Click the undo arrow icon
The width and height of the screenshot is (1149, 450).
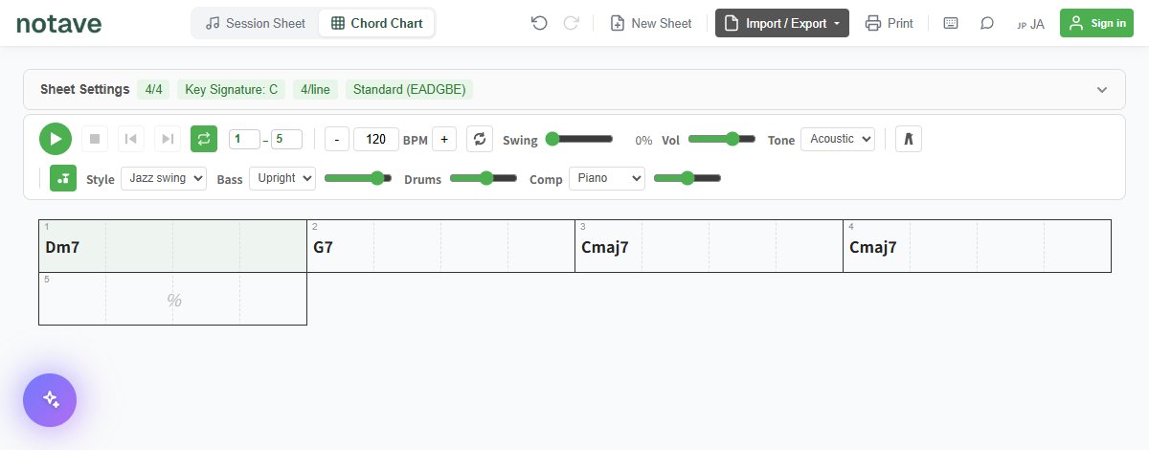539,23
